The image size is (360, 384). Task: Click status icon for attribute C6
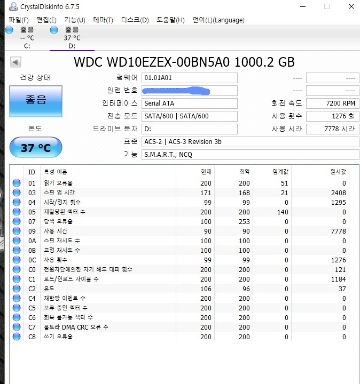[x=17, y=317]
